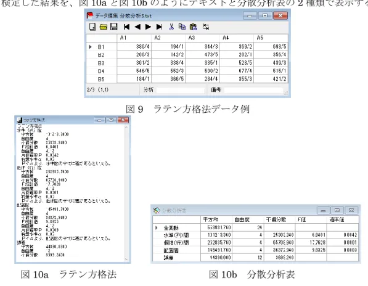Select the 個体(行)間 row
This screenshot has height=286, width=368.
click(256, 243)
